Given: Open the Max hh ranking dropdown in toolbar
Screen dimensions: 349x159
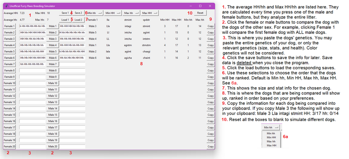Looking at the screenshot, I should (131, 13).
